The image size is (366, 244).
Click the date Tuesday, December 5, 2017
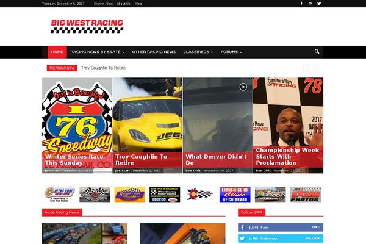[63, 4]
